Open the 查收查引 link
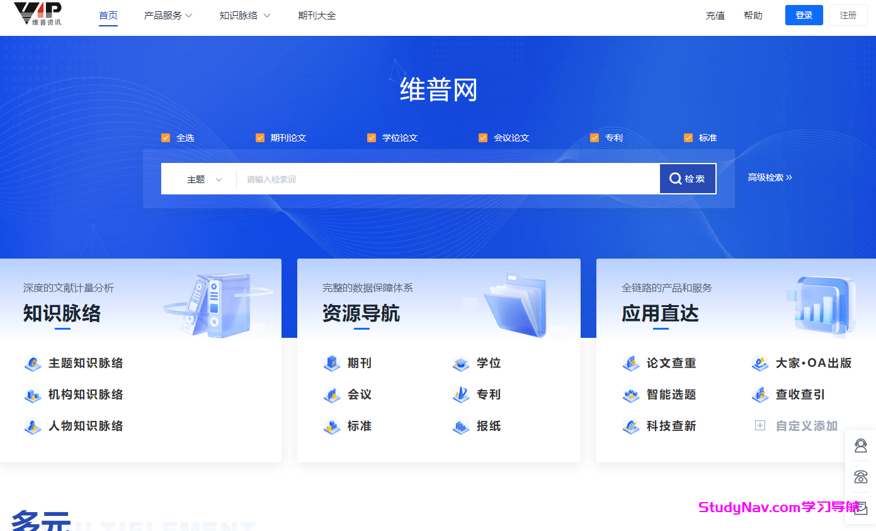 (800, 394)
